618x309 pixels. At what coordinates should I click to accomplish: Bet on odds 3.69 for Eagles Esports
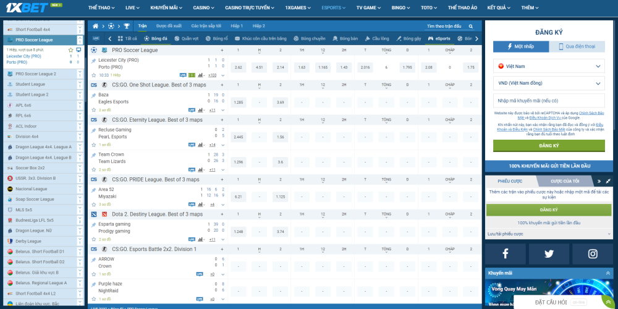click(280, 103)
